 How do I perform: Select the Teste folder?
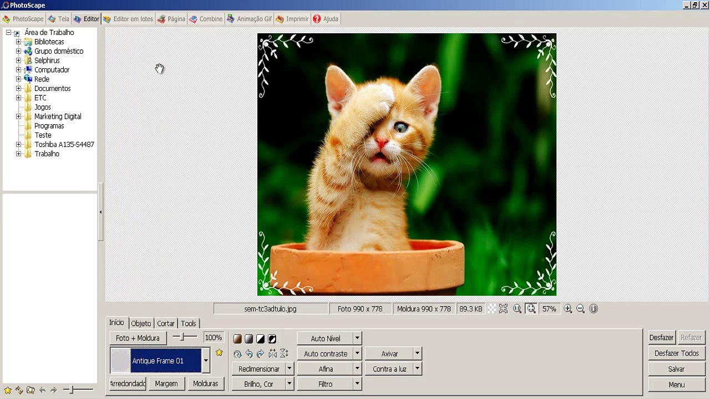coord(43,135)
